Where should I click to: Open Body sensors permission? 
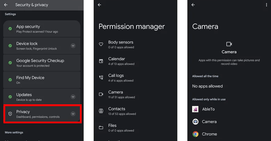[135, 44]
